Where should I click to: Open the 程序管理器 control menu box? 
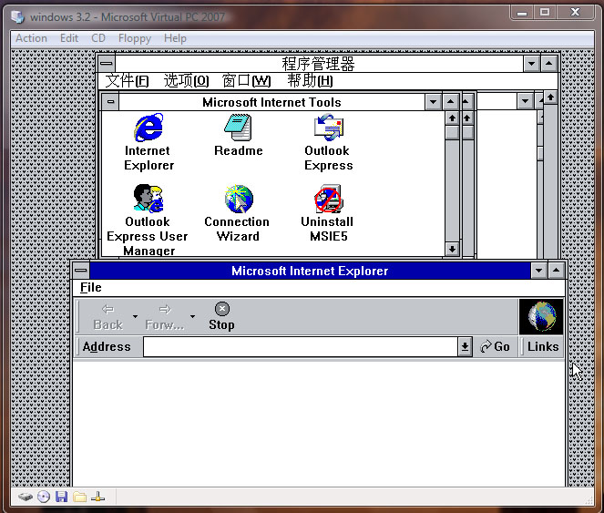(x=107, y=63)
